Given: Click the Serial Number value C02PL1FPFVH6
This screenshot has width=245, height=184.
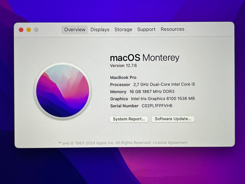Looking at the screenshot, I should click(x=157, y=106).
